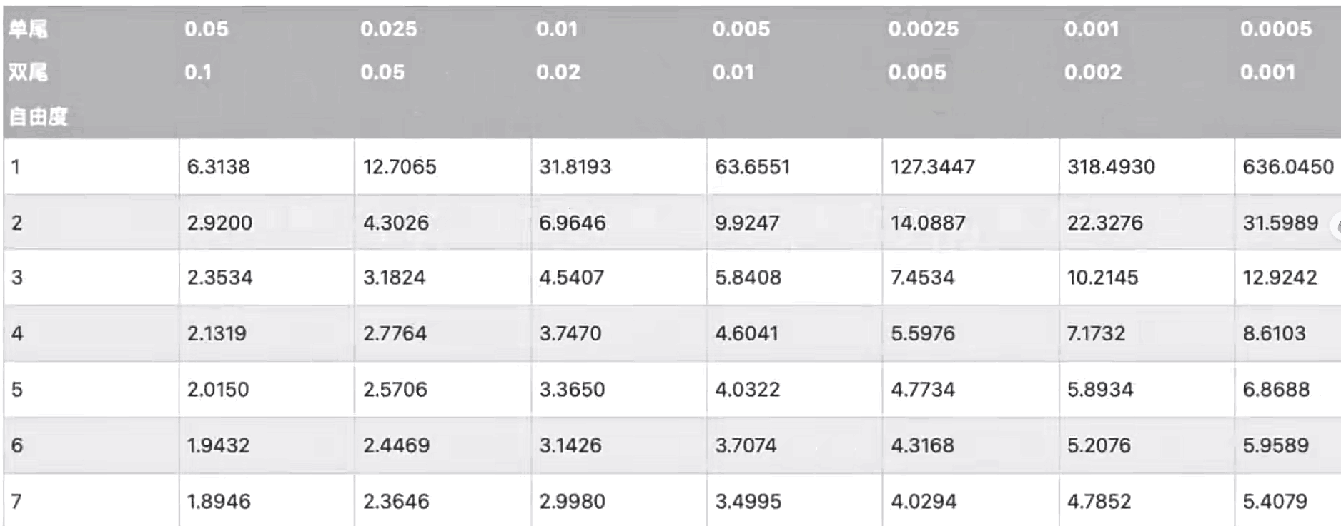Click the 单尾 header label

(28, 29)
